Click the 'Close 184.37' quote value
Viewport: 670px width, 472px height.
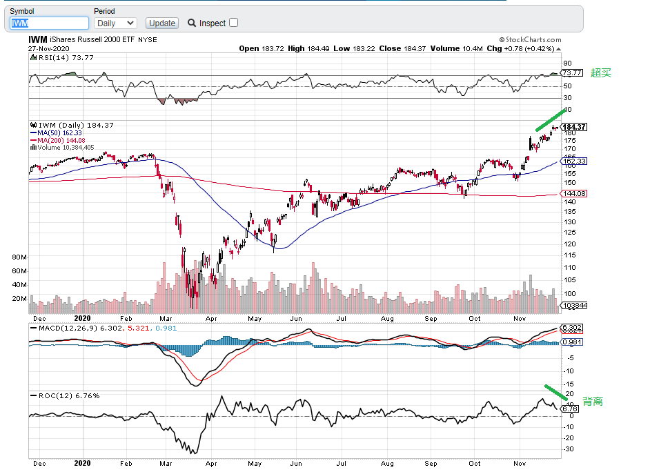pyautogui.click(x=402, y=49)
